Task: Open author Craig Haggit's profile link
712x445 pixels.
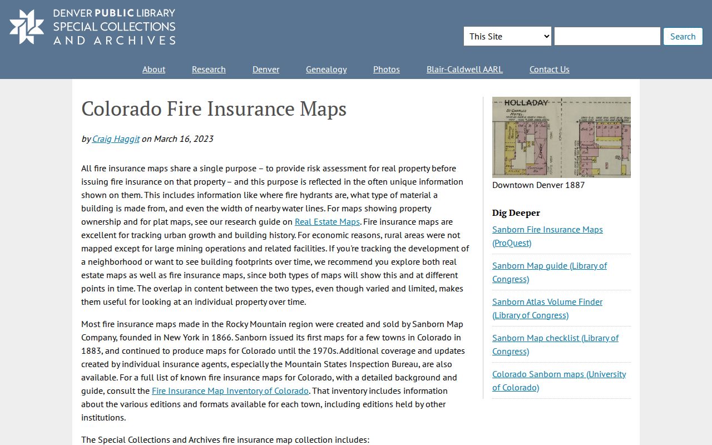Action: 116,139
